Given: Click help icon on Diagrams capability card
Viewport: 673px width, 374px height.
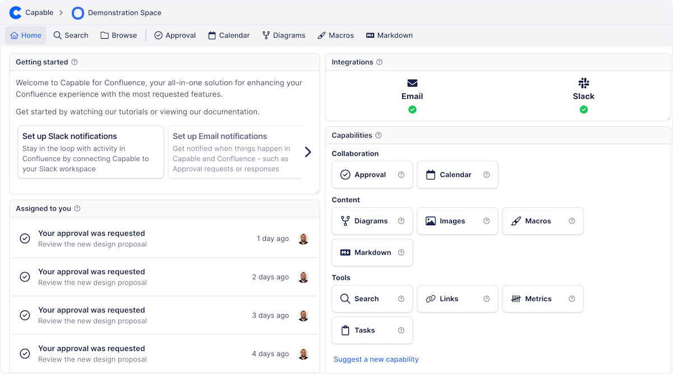Looking at the screenshot, I should point(401,221).
